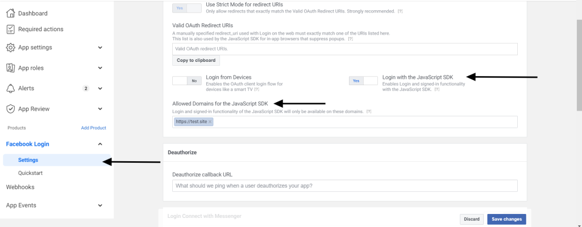Expand the App Events section
Image resolution: width=582 pixels, height=227 pixels.
click(x=100, y=205)
